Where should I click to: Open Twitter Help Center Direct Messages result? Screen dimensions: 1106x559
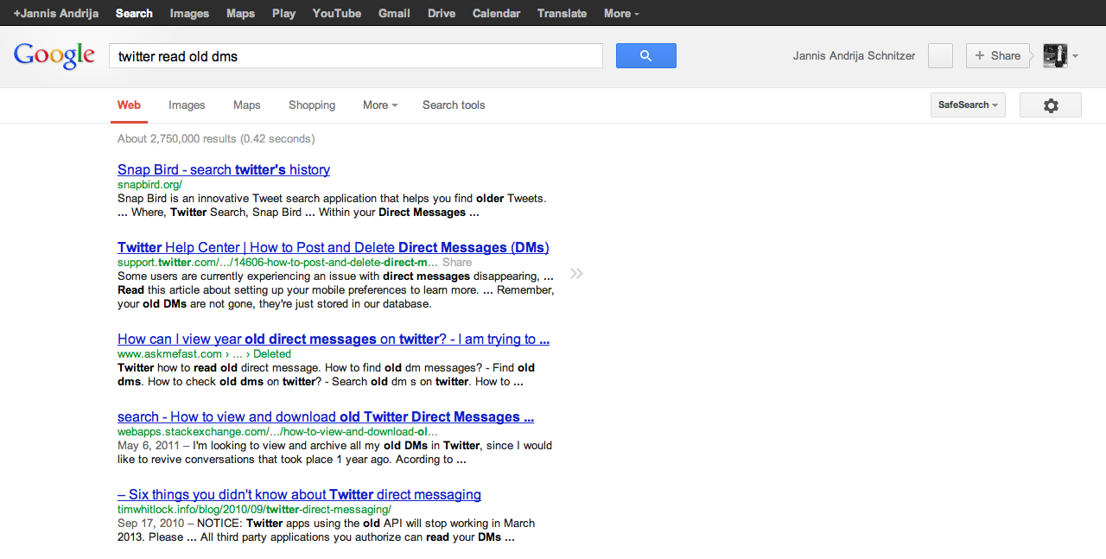(334, 247)
